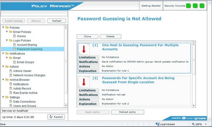Click the Archive Browser folder icon
The image size is (212, 127).
[x=7, y=80]
